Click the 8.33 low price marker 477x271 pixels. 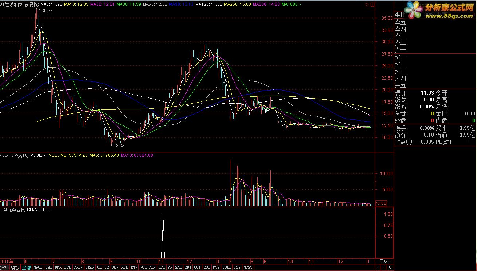pyautogui.click(x=120, y=145)
